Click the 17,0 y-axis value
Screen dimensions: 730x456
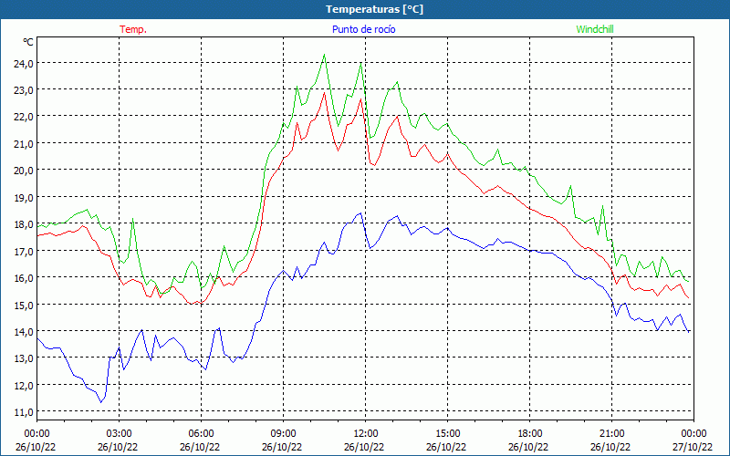(24, 251)
